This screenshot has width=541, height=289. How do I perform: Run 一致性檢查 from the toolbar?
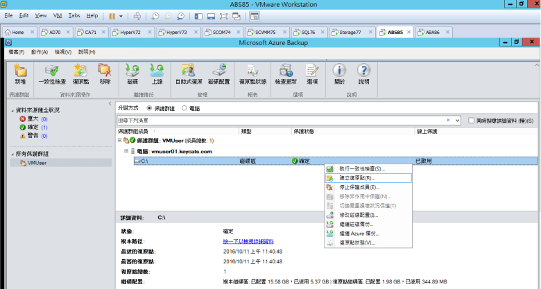tap(52, 73)
